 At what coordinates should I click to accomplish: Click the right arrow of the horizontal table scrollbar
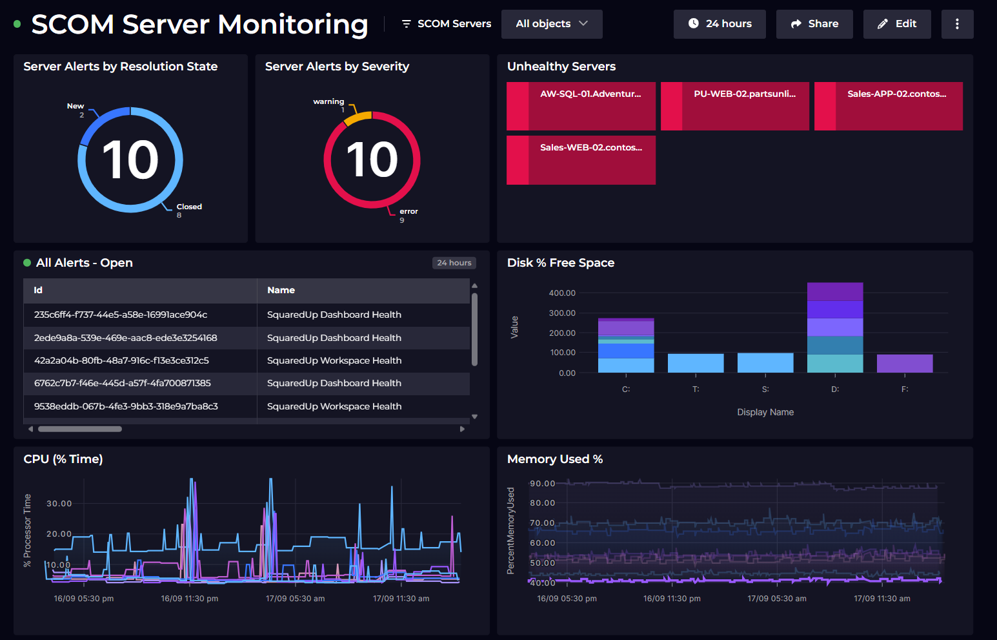tap(461, 428)
